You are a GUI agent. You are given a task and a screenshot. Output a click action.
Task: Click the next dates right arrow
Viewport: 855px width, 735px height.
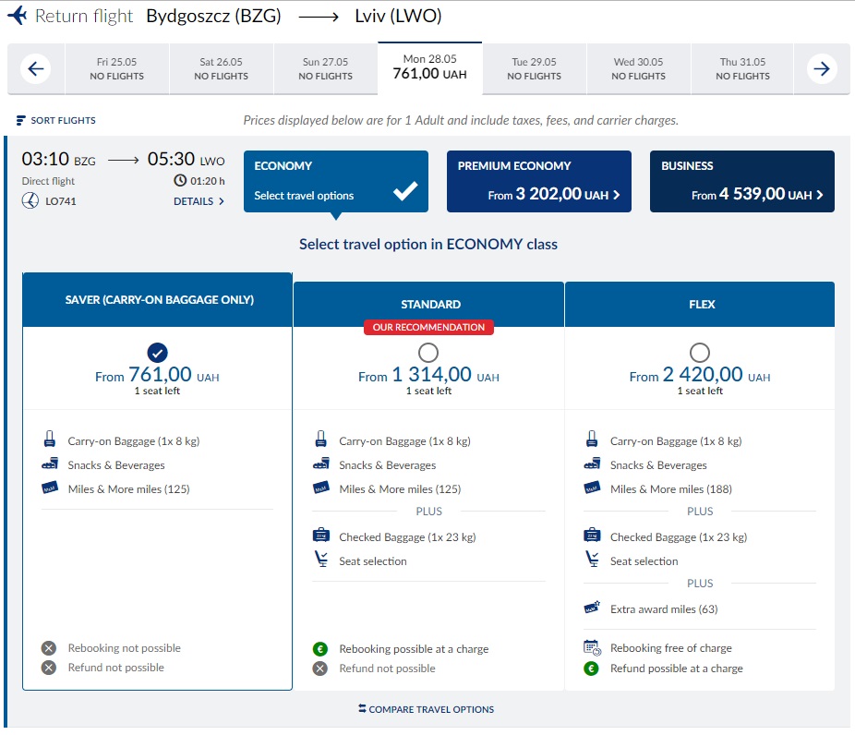pyautogui.click(x=821, y=68)
